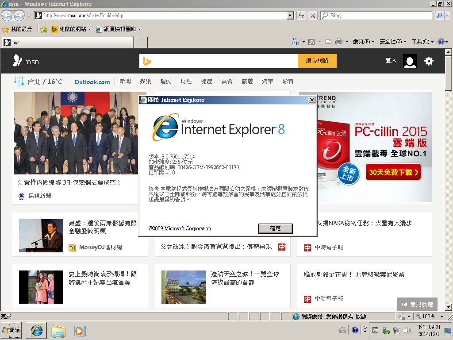Close the About Internet Explorer dialog
The width and height of the screenshot is (453, 340).
(312, 100)
